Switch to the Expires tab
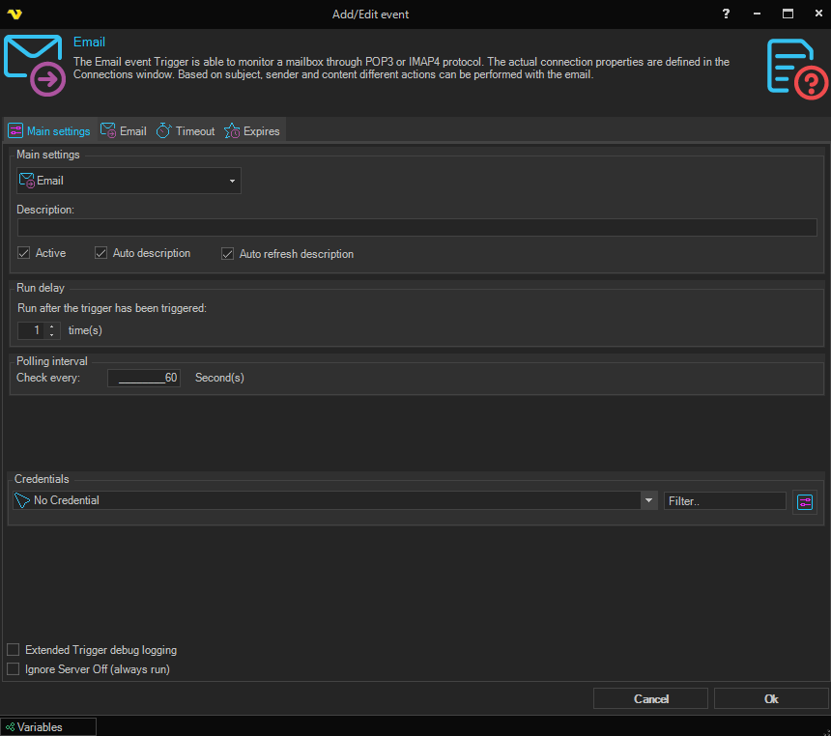Image resolution: width=831 pixels, height=736 pixels. pos(252,131)
